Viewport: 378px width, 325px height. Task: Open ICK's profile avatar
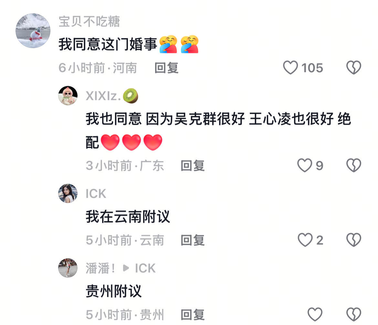(x=68, y=193)
